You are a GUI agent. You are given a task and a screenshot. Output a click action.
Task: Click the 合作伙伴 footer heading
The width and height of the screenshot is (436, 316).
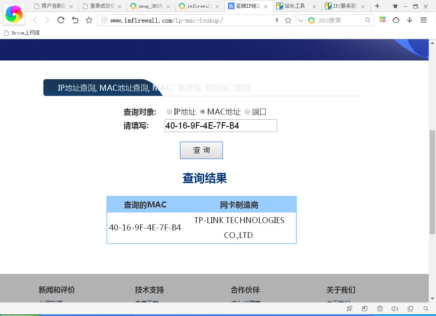tap(245, 290)
